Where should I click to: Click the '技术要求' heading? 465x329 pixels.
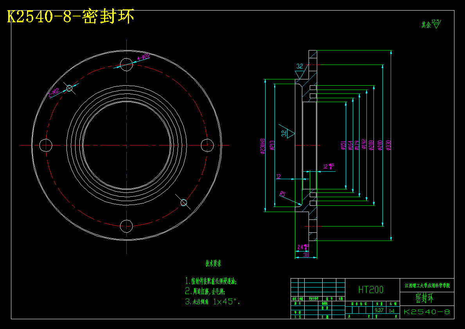click(x=213, y=263)
